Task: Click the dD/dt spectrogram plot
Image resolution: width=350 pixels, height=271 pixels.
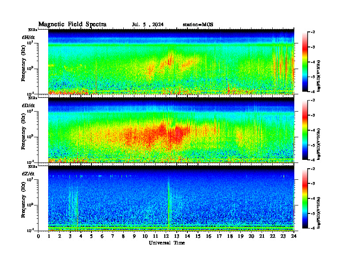Action: 171,130
